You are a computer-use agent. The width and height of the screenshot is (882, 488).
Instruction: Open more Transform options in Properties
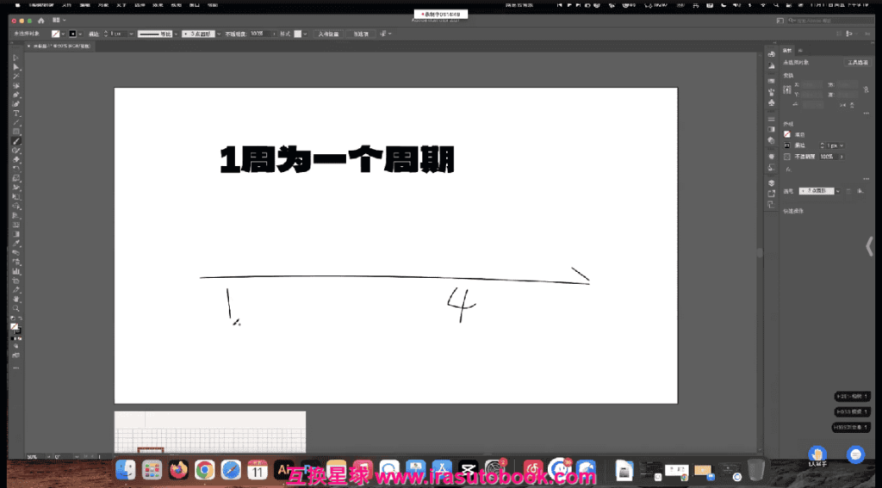(866, 114)
